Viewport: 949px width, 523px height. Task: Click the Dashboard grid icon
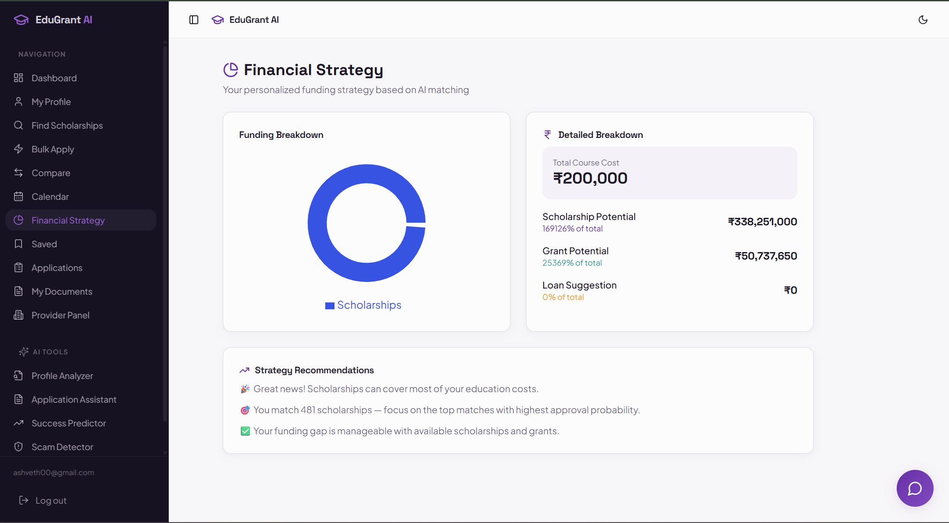point(18,78)
